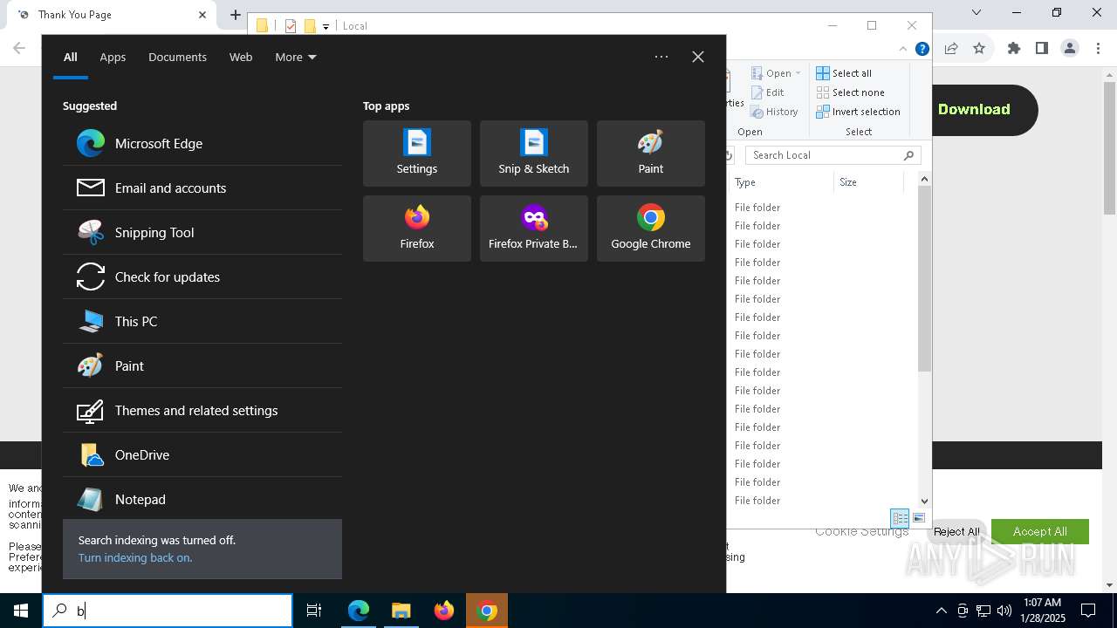
Task: Click History in Explorer ribbon
Action: click(775, 112)
